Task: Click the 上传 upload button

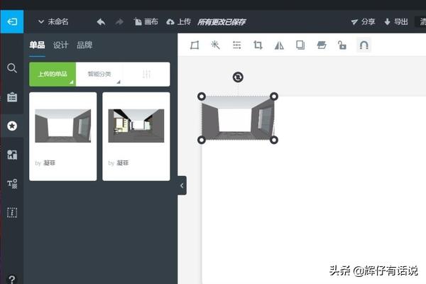Action: (178, 22)
